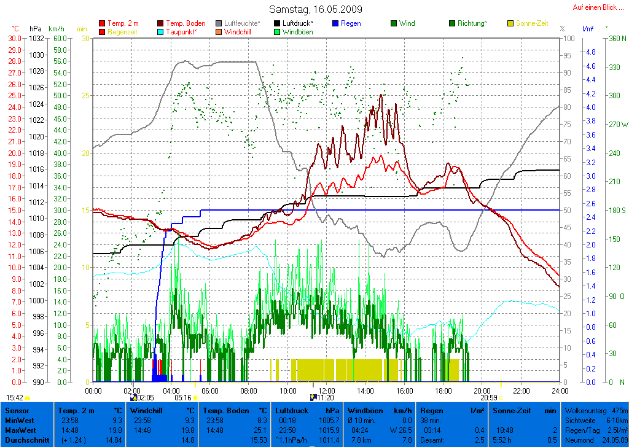Click the Luftdruck hPa table header
Viewport: 629px width, 447px height.
click(307, 410)
